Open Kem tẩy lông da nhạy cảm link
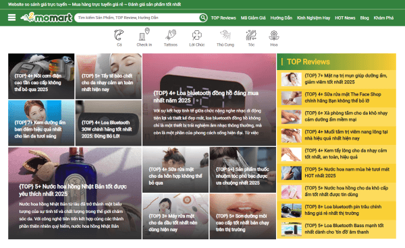Image resolution: width=405 pixels, height=248 pixels. [346, 154]
